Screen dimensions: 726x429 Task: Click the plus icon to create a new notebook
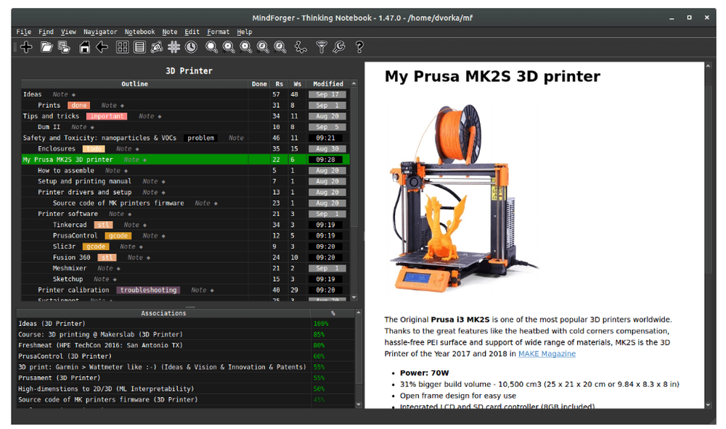pyautogui.click(x=26, y=46)
